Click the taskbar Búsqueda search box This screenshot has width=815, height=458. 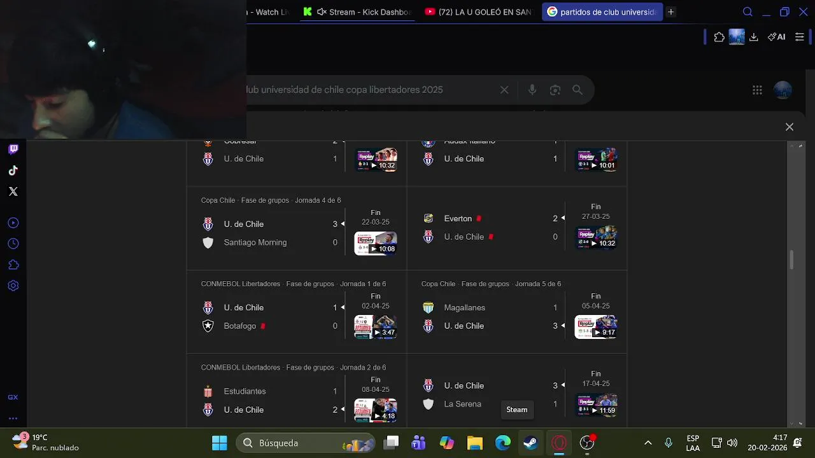pos(306,443)
